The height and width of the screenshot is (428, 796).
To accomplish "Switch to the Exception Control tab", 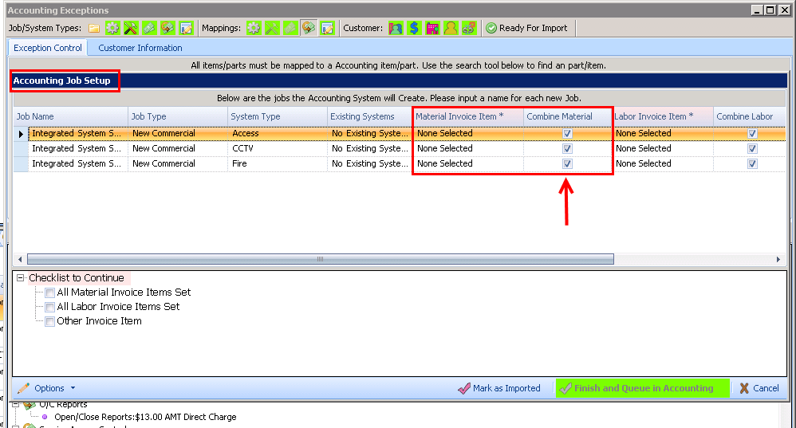I will click(48, 48).
